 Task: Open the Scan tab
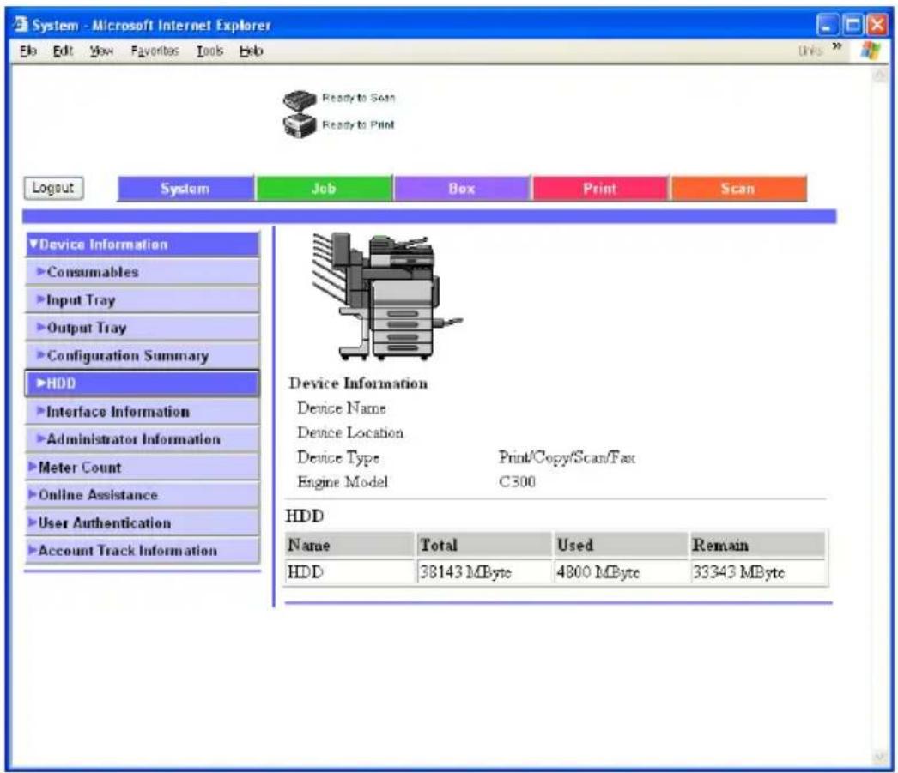738,189
